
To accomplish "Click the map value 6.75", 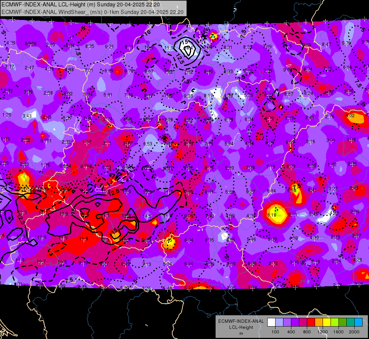I will (209, 168).
